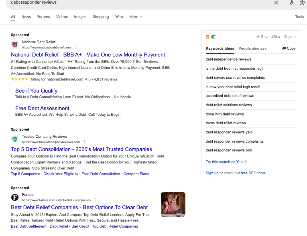Viewport: 307px width, 236px height.
Task: Open the three-dot menu beside trustedcompanyreviews.com
Action: (84, 142)
